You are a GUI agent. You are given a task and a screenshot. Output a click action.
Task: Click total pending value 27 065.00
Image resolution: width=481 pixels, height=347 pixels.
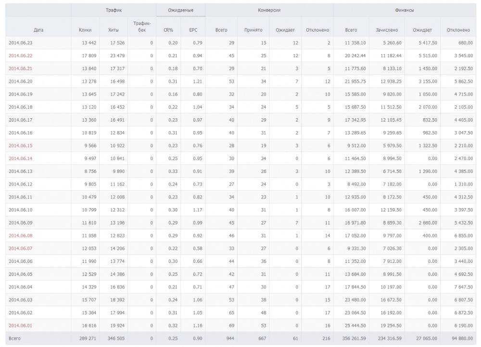click(427, 339)
